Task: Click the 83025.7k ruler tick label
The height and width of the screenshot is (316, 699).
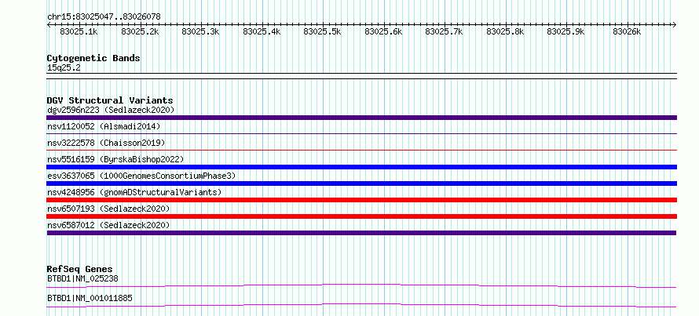Action: tap(444, 32)
